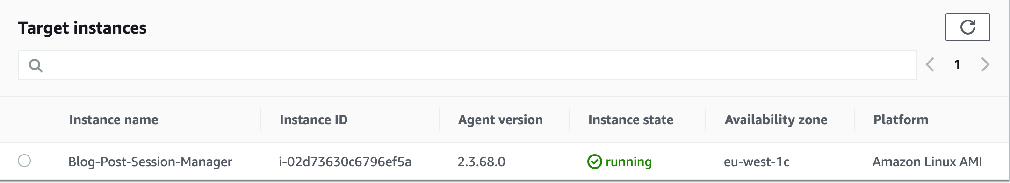The height and width of the screenshot is (183, 1010).
Task: Click page number 1 in pagination
Action: 957,64
